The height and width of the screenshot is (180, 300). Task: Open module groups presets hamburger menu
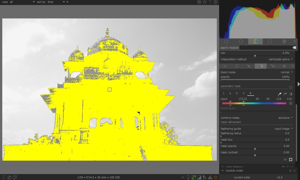pos(295,41)
